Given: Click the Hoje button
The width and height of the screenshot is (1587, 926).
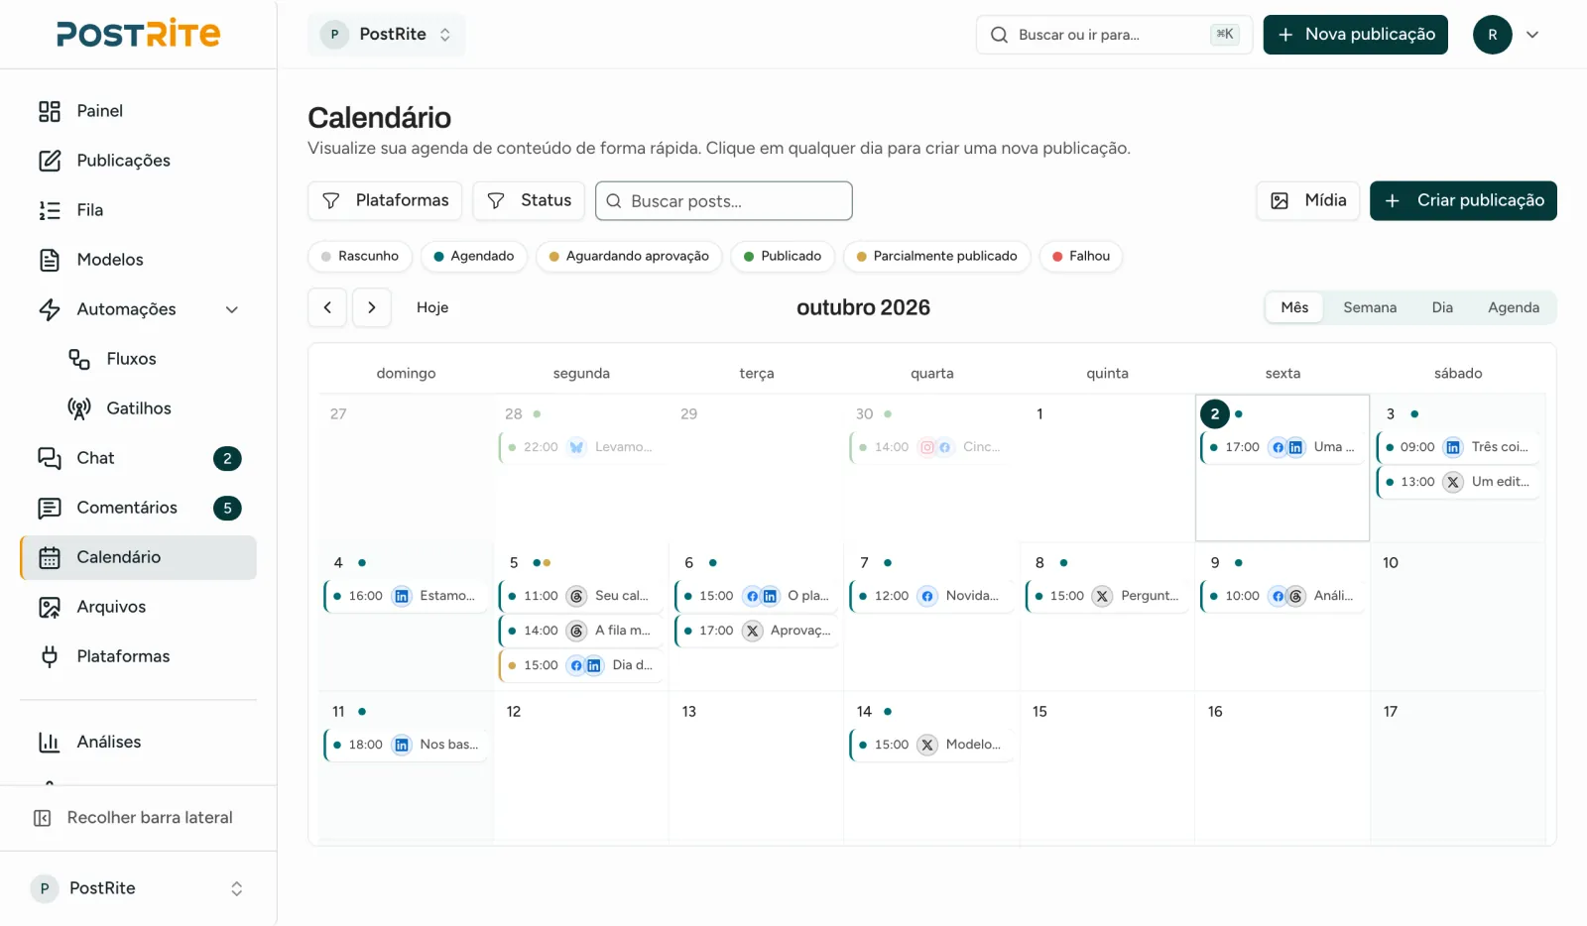Looking at the screenshot, I should pos(432,307).
